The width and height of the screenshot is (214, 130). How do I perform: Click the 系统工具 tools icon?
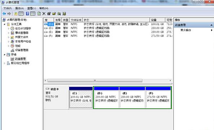tap(8, 24)
